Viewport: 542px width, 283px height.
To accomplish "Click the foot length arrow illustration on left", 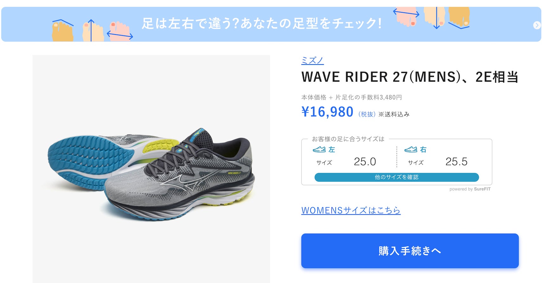I will click(x=92, y=30).
